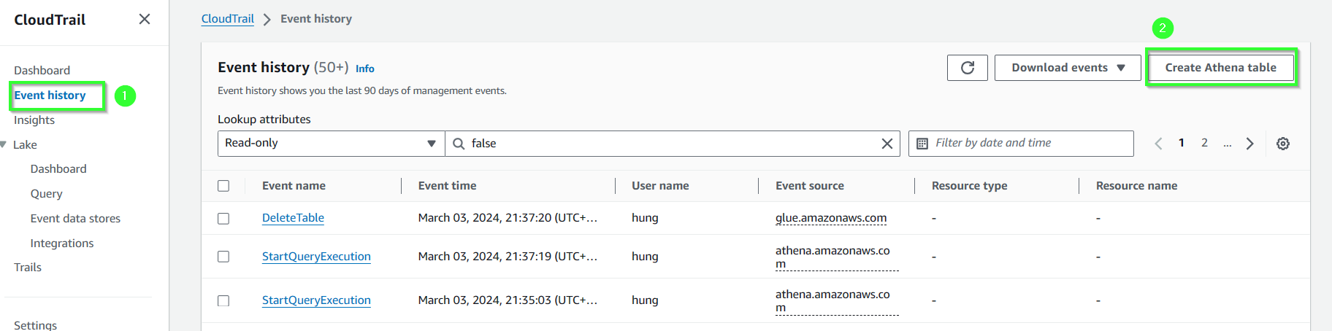Click the lookup value search field
Screen dimensions: 1332x331
[672, 144]
